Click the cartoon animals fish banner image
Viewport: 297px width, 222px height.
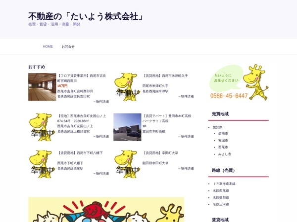pos(106,210)
